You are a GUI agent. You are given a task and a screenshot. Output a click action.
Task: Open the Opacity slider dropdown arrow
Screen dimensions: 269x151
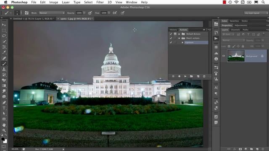click(84, 13)
